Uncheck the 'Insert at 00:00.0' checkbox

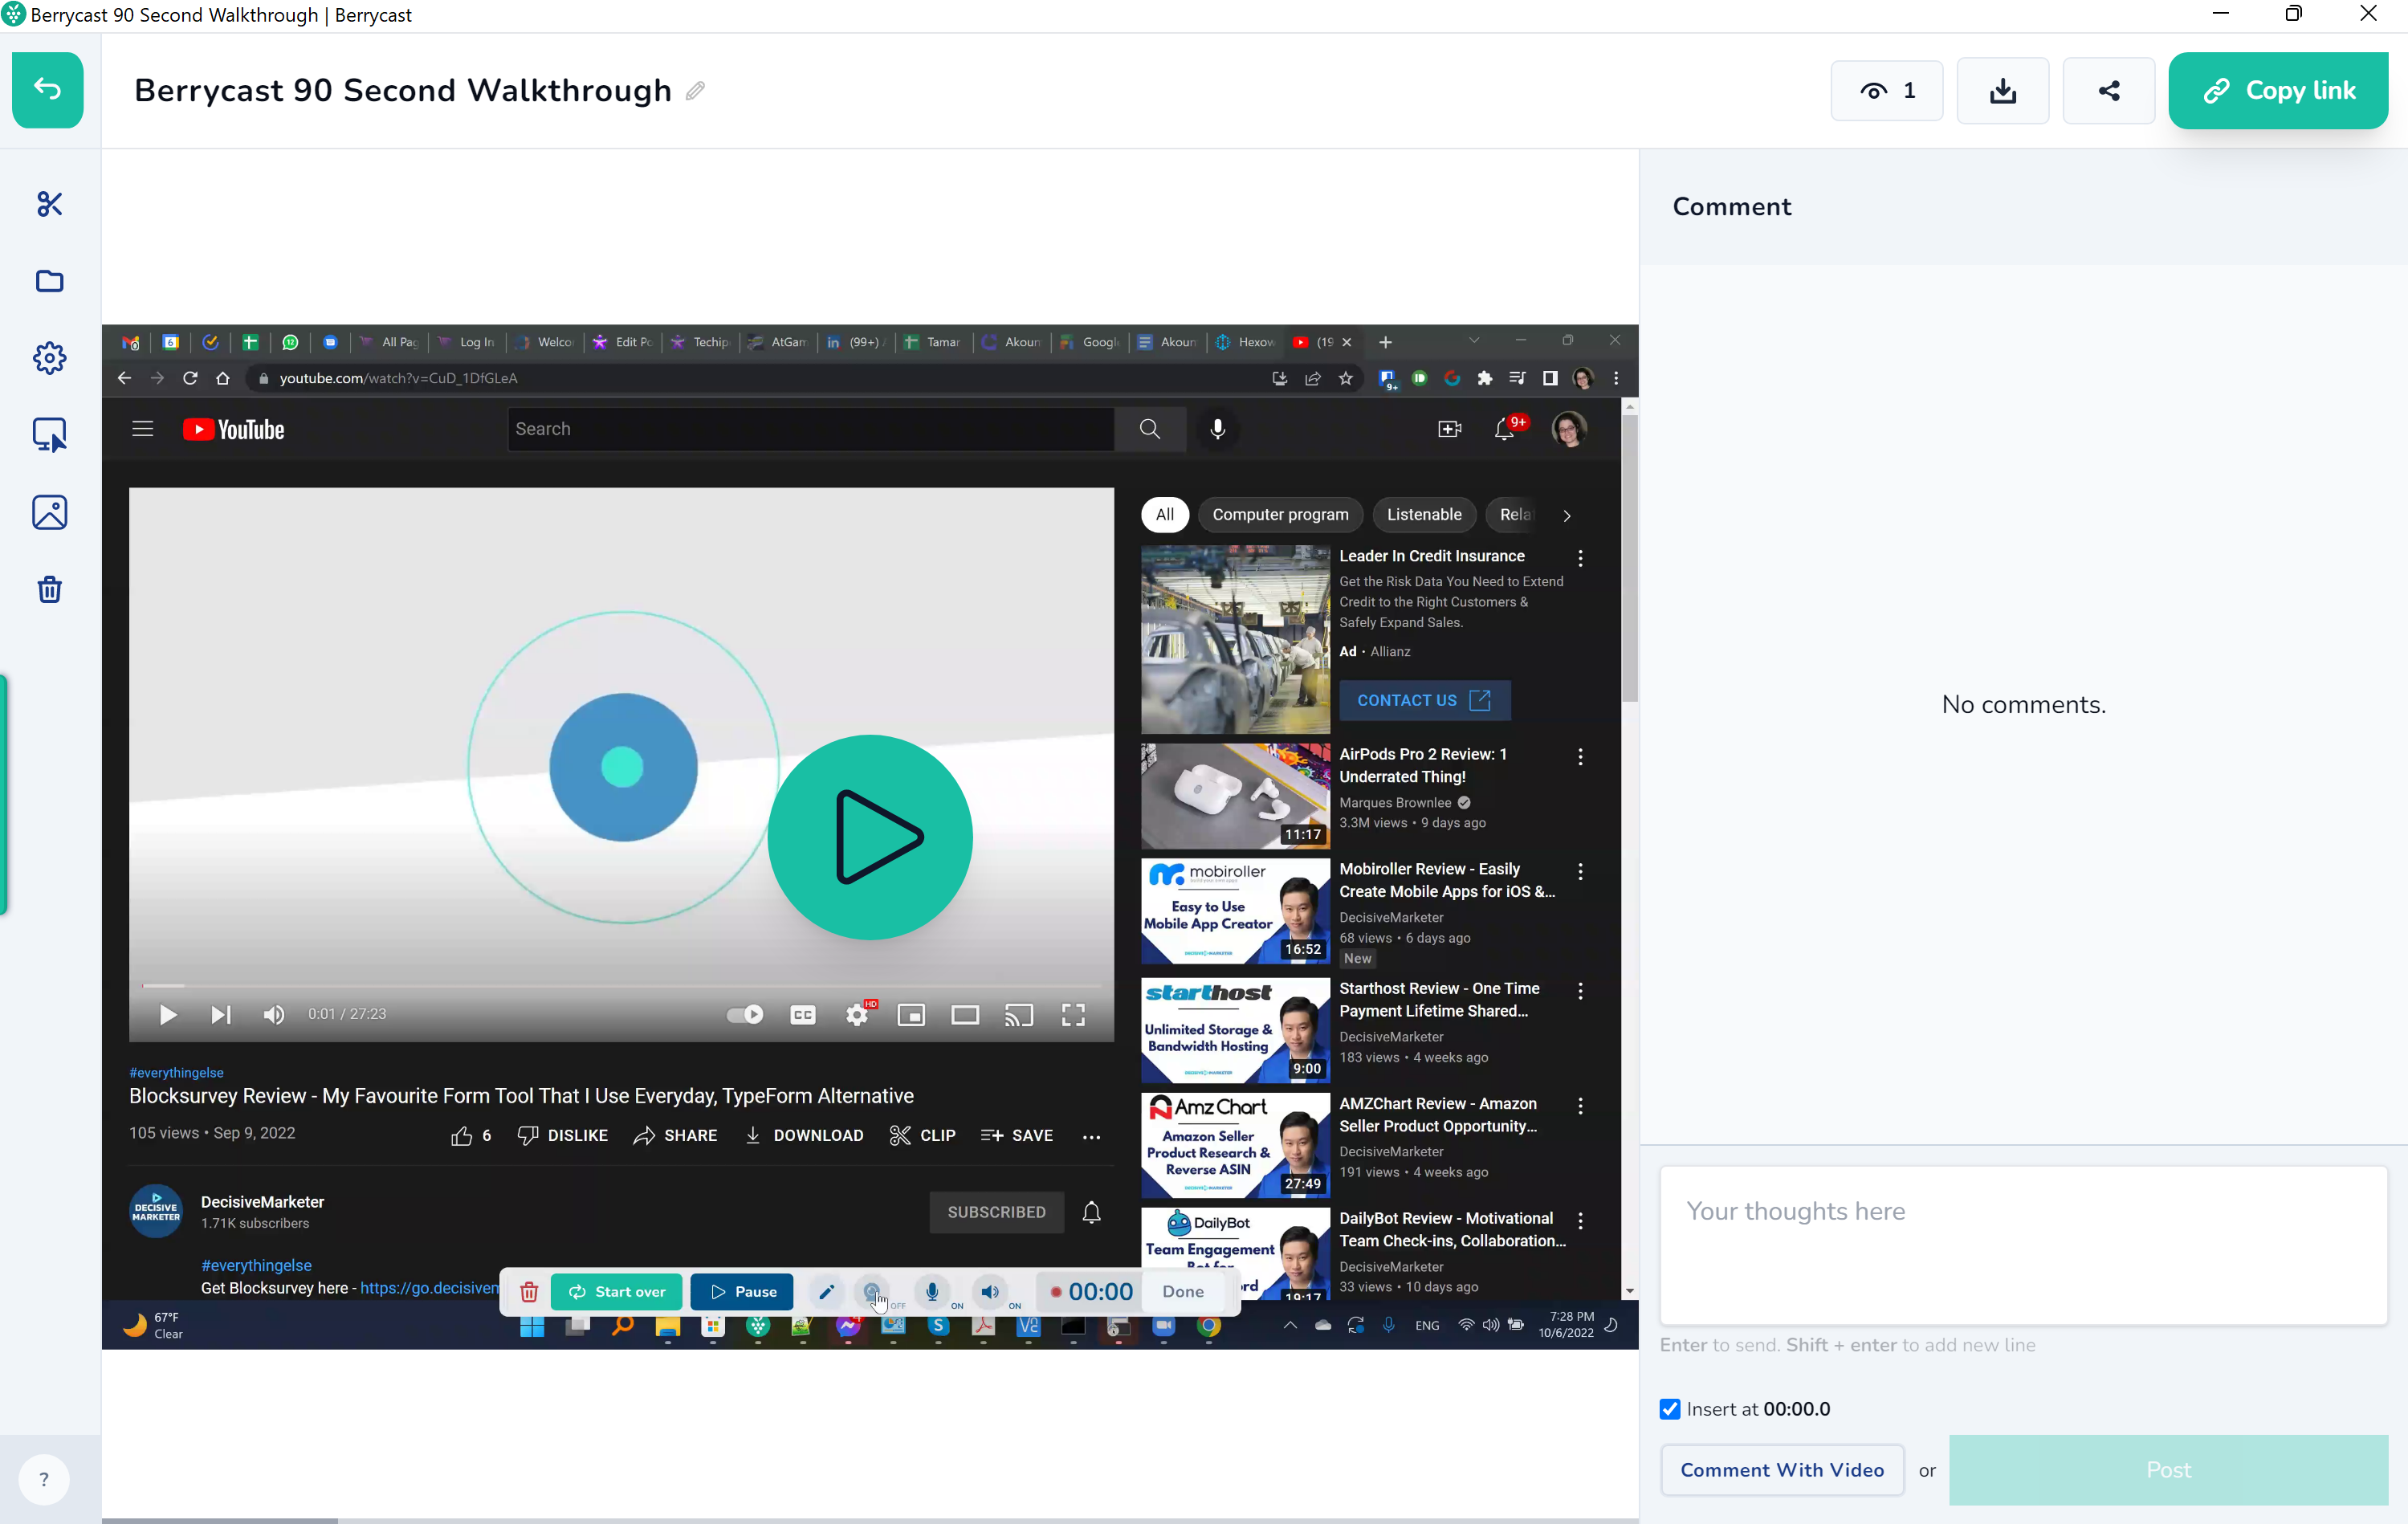(x=1670, y=1409)
